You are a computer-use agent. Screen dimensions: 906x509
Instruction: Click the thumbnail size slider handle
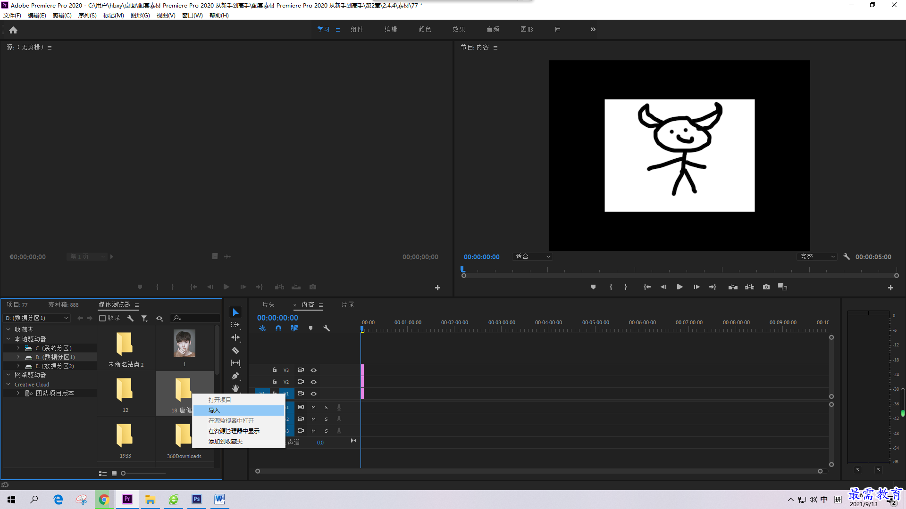[123, 474]
